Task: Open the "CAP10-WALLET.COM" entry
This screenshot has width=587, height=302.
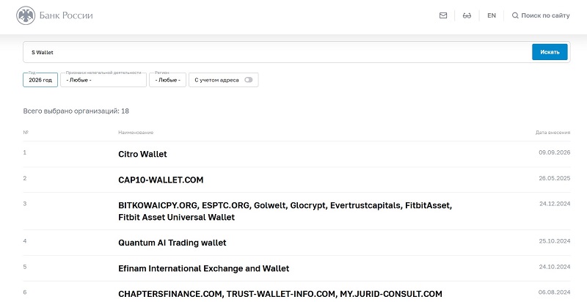Action: [x=161, y=180]
